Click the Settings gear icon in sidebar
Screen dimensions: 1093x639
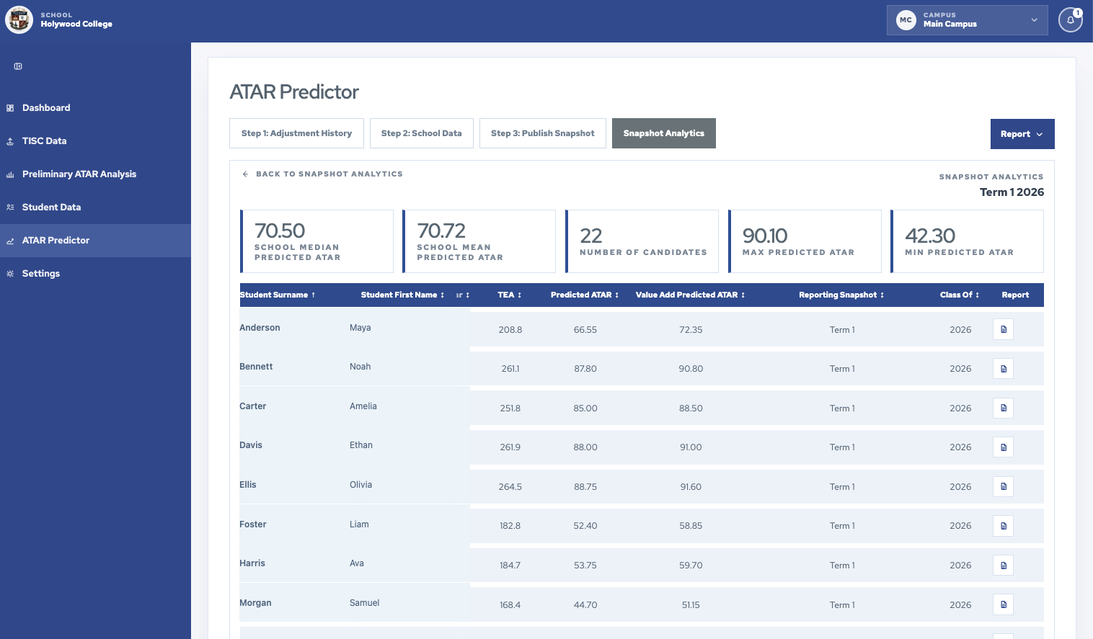(x=10, y=274)
